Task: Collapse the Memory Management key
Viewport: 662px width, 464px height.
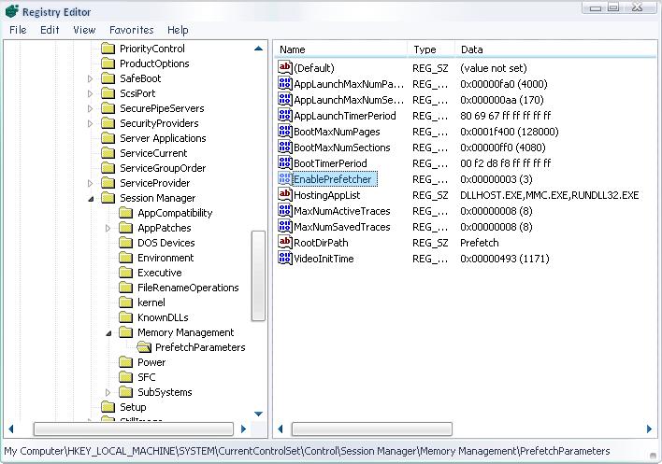Action: pyautogui.click(x=108, y=333)
